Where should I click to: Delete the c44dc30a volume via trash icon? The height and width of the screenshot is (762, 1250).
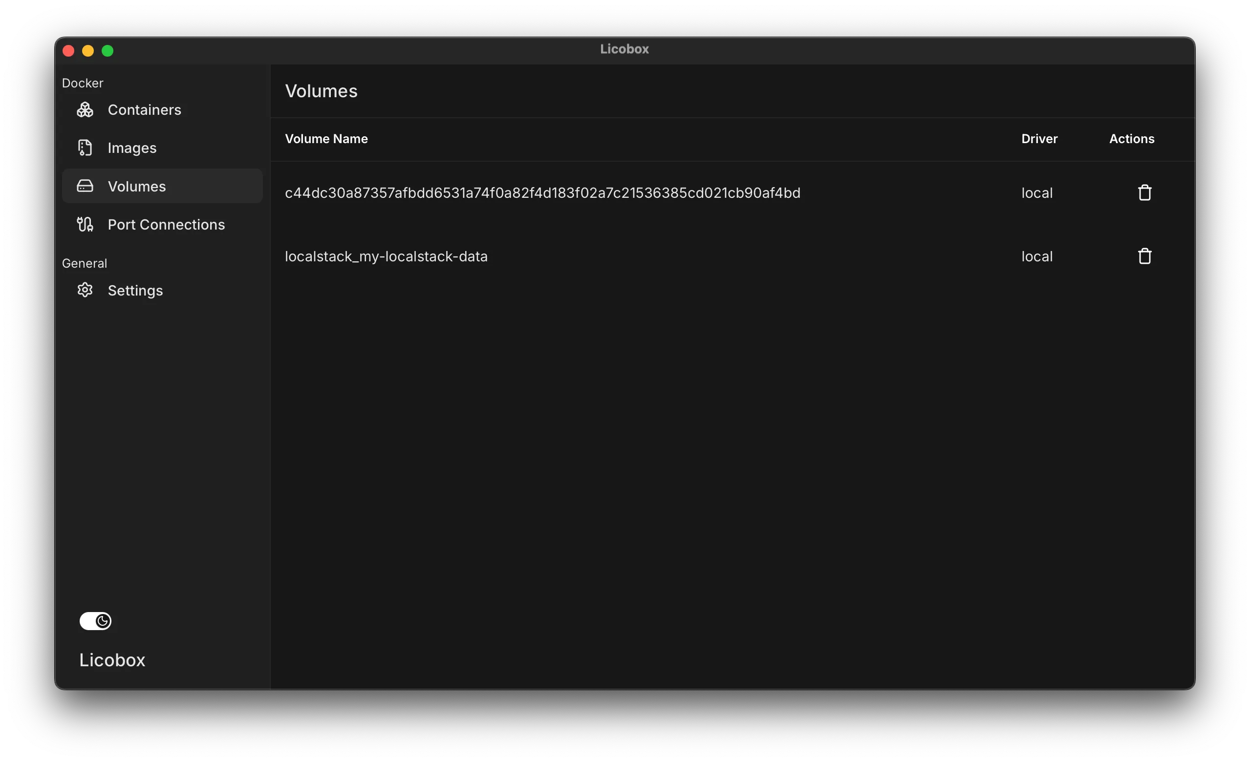[x=1144, y=192]
